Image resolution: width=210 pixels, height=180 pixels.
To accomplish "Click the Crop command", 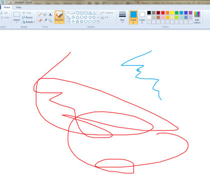I will 26,13.
